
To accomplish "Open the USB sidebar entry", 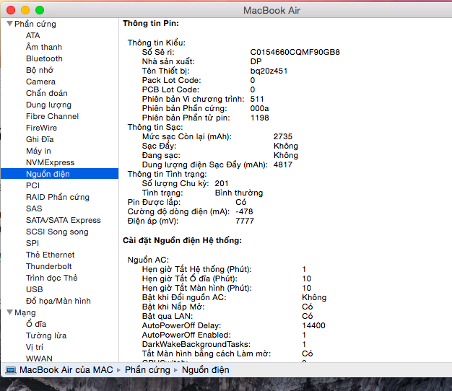I will (35, 289).
